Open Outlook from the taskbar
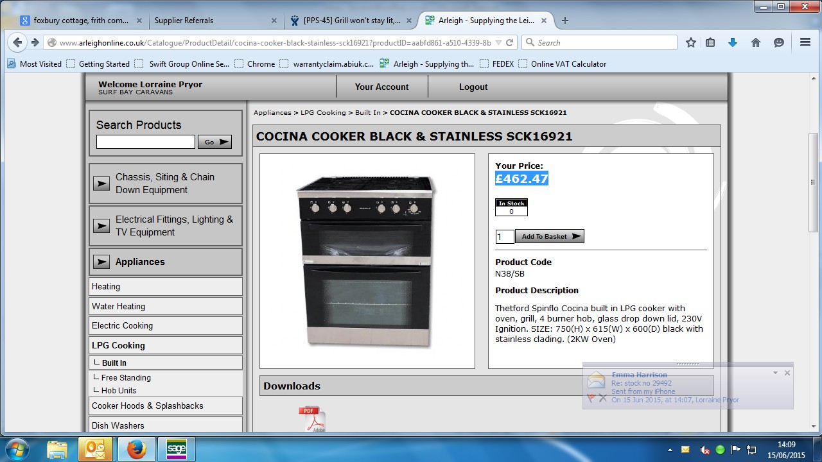822x462 pixels. pyautogui.click(x=95, y=449)
